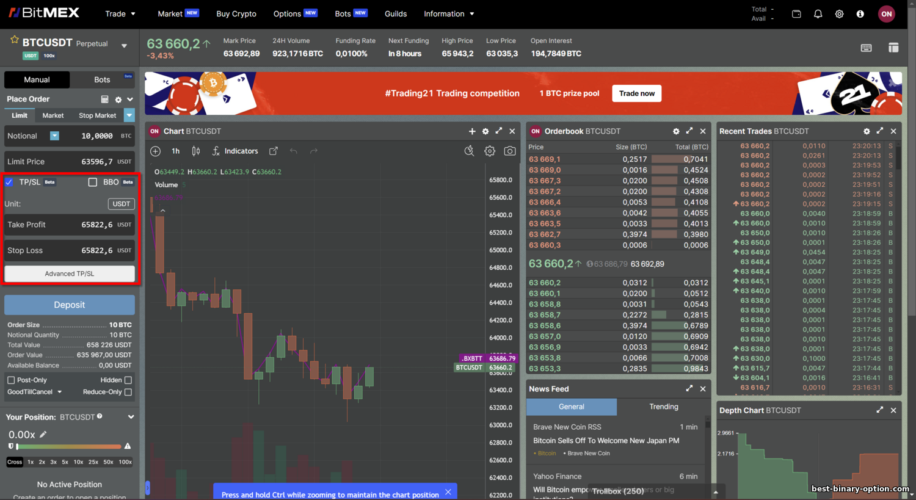The height and width of the screenshot is (500, 916).
Task: Open the GoodTillCancel dropdown
Action: pos(34,392)
